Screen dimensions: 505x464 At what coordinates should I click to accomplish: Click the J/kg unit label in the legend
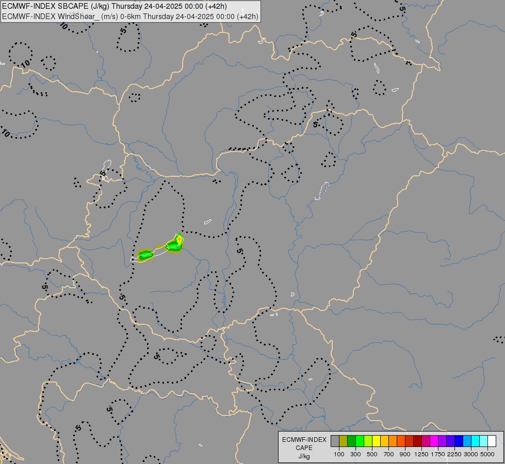point(304,456)
